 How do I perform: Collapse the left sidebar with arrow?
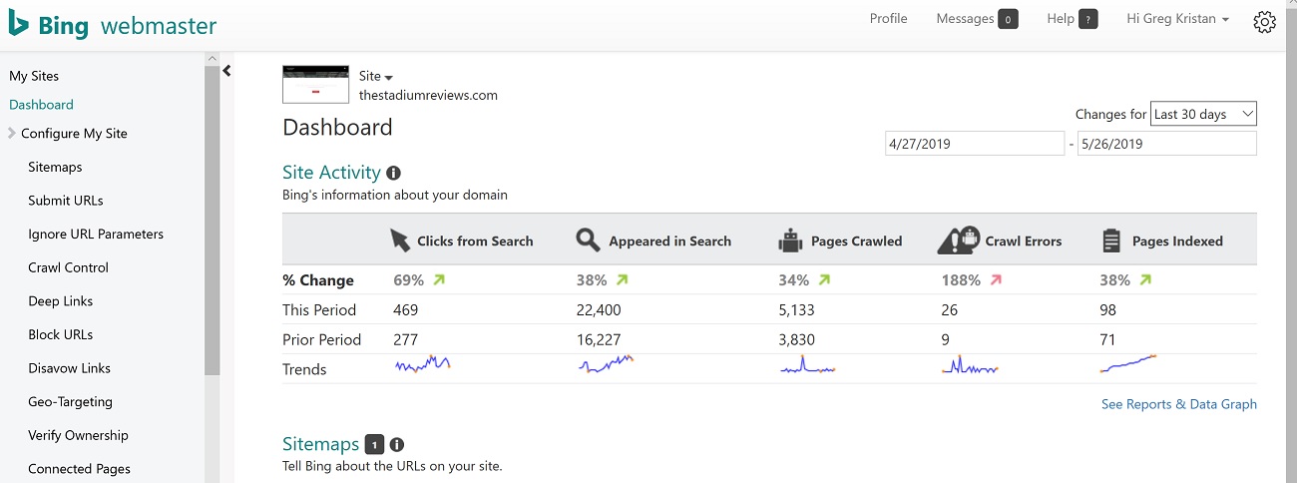pyautogui.click(x=226, y=70)
